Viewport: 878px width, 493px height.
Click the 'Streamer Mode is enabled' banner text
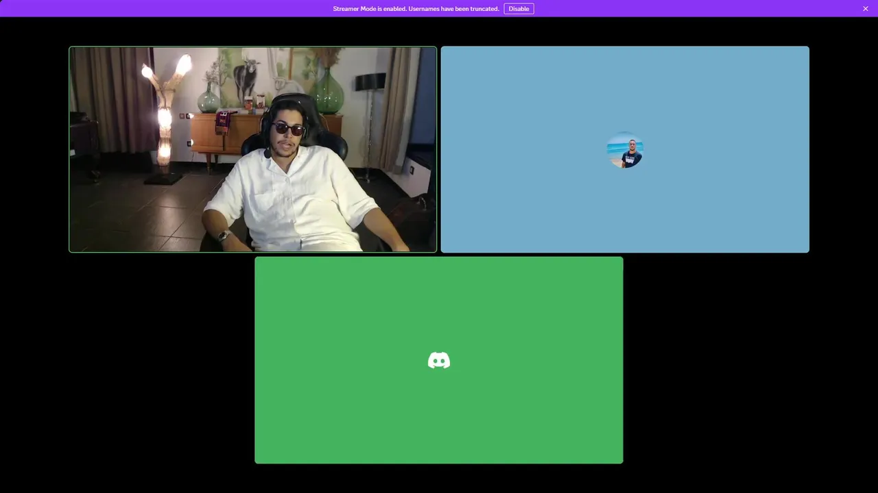point(416,9)
